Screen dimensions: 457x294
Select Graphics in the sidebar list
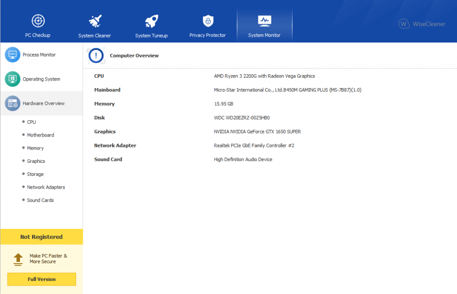coord(36,161)
